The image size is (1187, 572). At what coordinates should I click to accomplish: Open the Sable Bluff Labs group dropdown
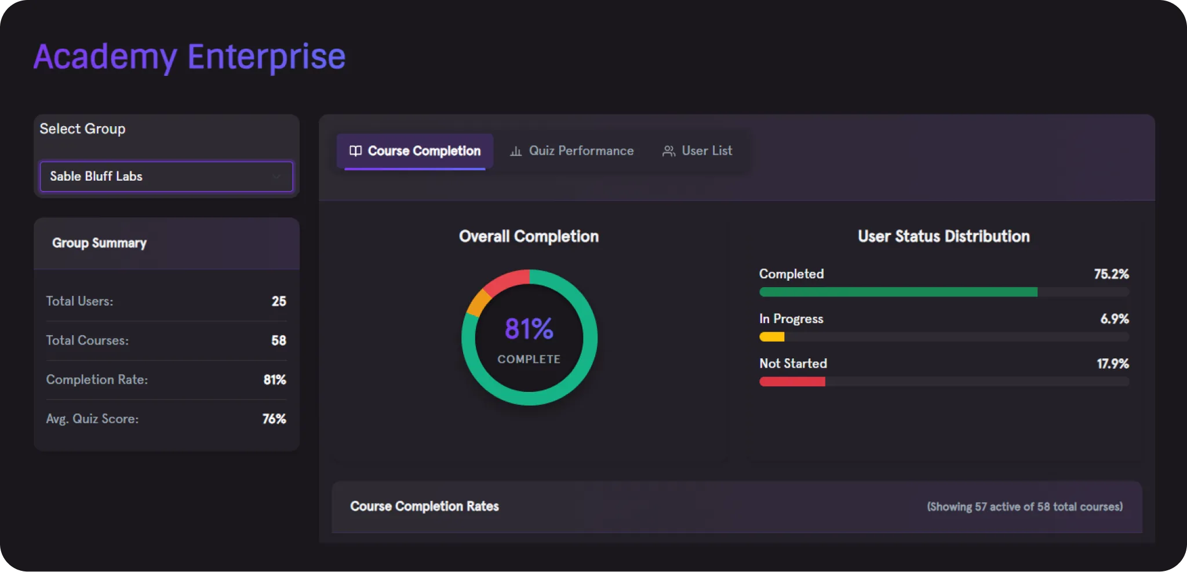(166, 177)
